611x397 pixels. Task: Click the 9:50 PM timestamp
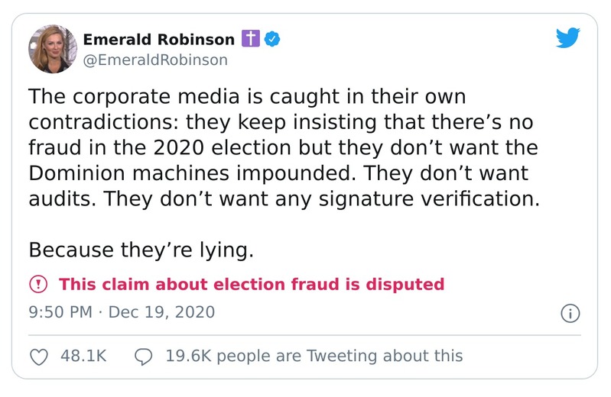(60, 312)
